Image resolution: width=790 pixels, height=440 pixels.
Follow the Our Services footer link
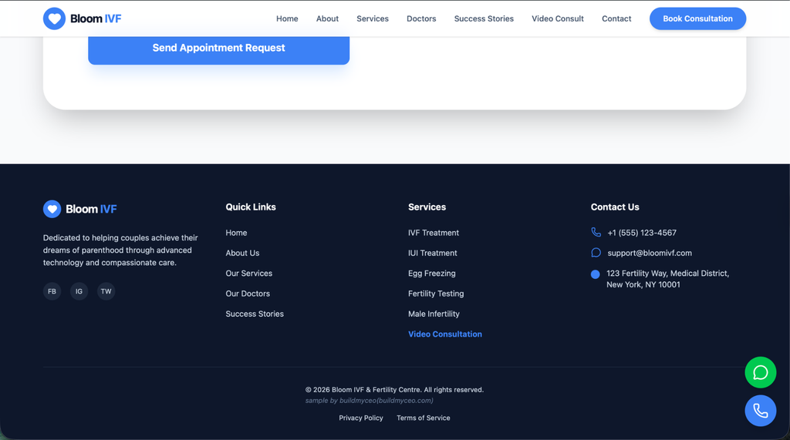pyautogui.click(x=249, y=274)
